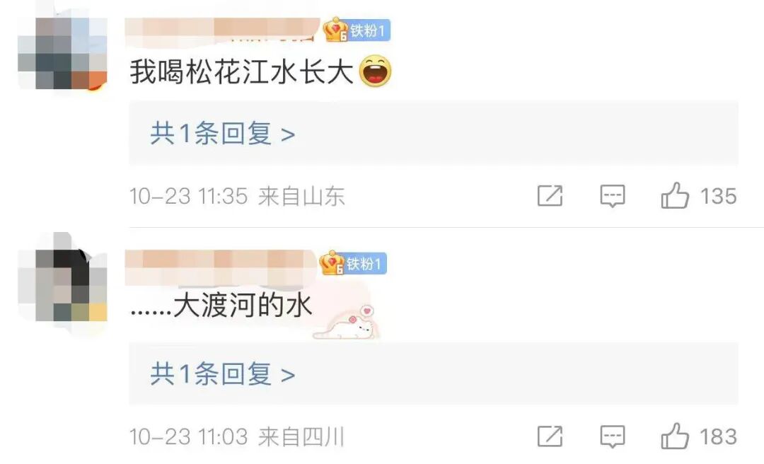
Task: Open reply bubble on the 松花江水 comment
Action: [613, 196]
